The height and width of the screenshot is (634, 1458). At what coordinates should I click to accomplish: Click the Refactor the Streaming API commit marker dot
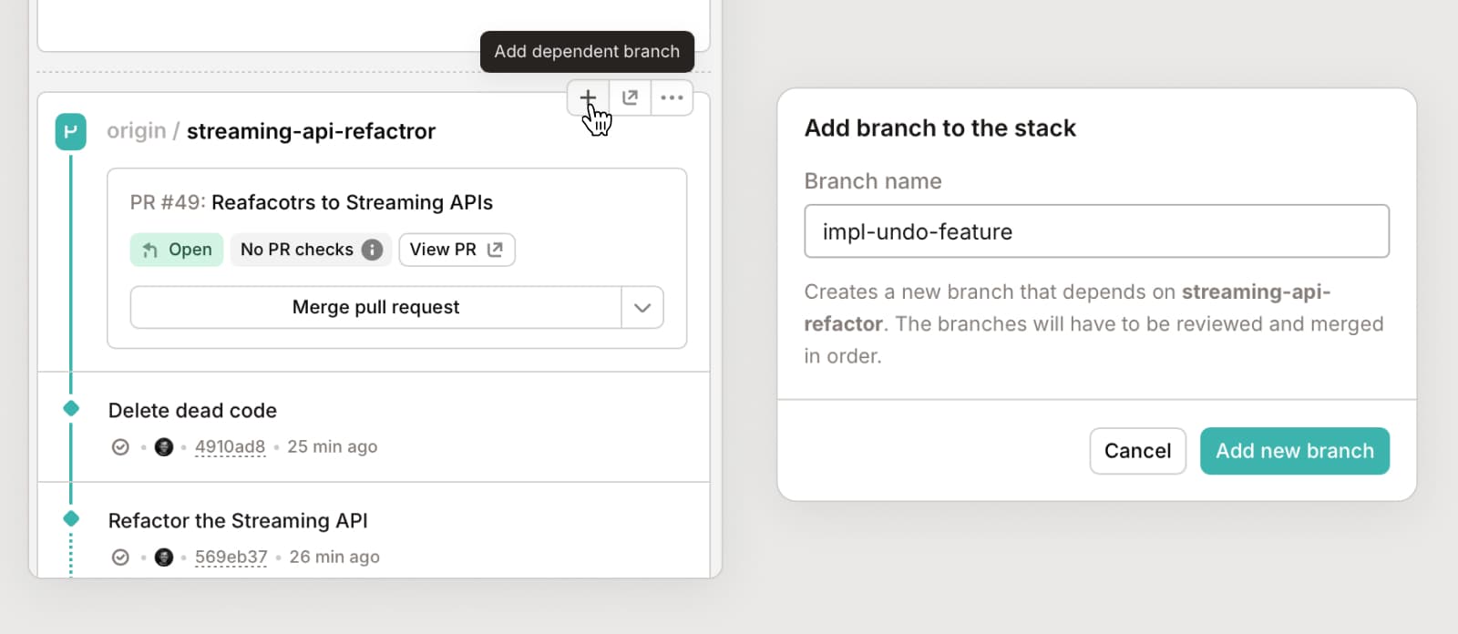(71, 519)
